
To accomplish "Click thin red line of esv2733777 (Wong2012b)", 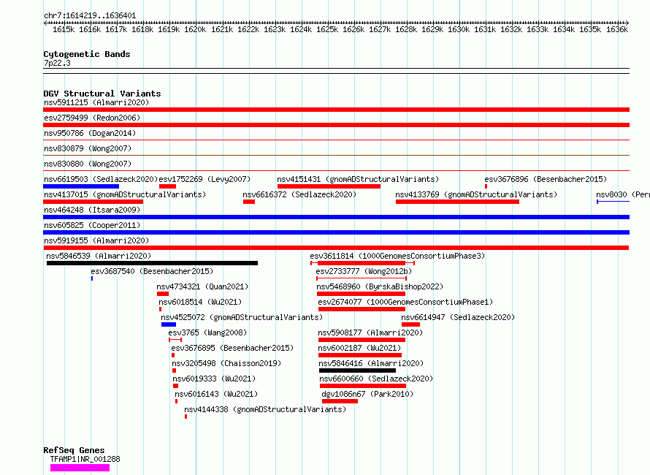I will pyautogui.click(x=362, y=278).
